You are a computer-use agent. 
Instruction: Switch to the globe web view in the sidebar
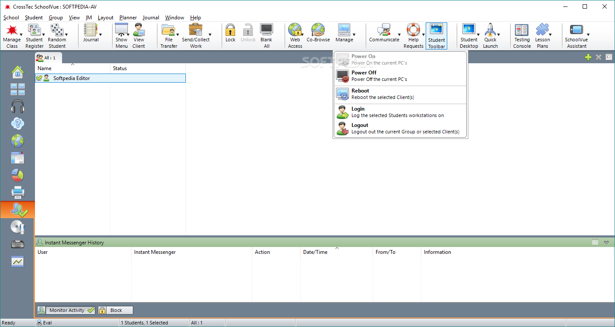coord(18,141)
